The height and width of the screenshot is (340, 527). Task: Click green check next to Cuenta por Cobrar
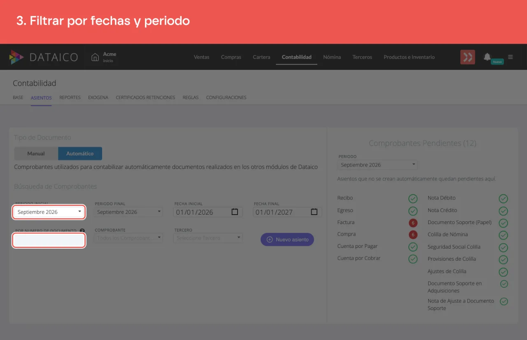click(413, 259)
